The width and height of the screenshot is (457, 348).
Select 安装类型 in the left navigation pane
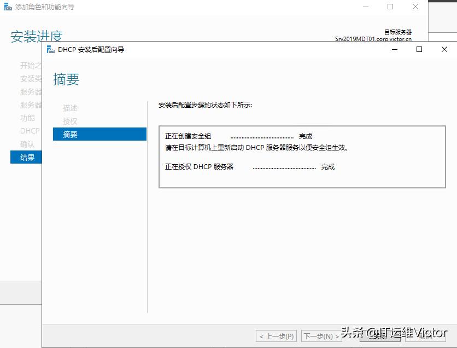[28, 78]
